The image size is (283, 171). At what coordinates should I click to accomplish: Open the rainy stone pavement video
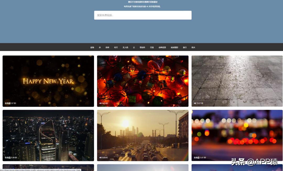(x=237, y=81)
